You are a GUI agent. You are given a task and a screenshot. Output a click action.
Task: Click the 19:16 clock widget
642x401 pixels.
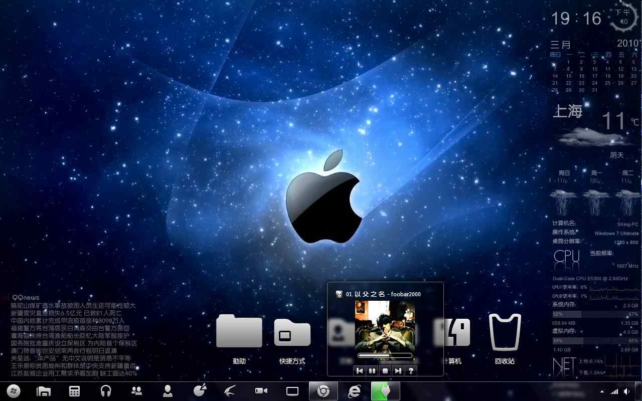click(576, 19)
